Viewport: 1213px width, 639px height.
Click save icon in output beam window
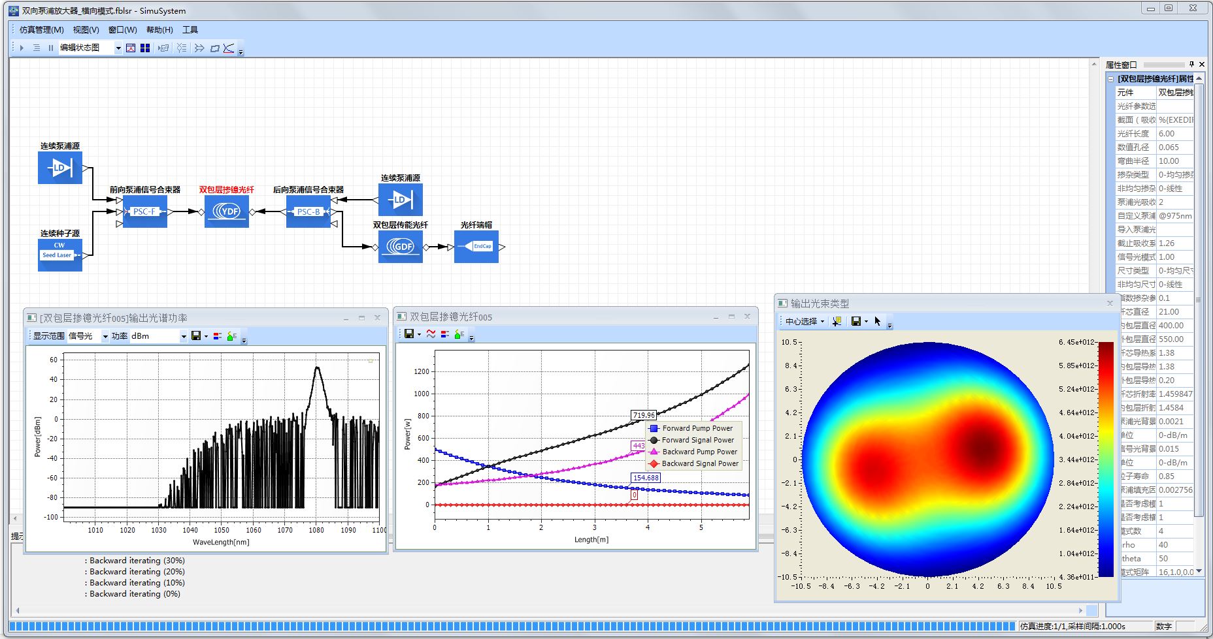[x=856, y=321]
